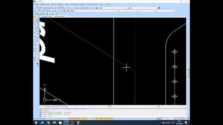Select the Rotate tool in modify toolbar
This screenshot has width=223, height=125.
pyautogui.click(x=38, y=34)
